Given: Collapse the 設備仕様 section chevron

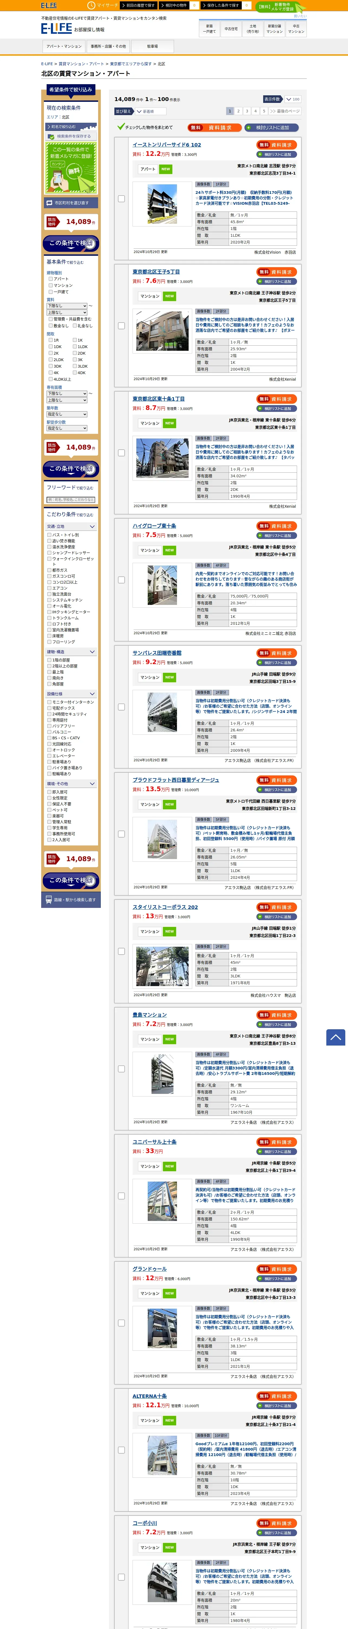Looking at the screenshot, I should pyautogui.click(x=92, y=694).
